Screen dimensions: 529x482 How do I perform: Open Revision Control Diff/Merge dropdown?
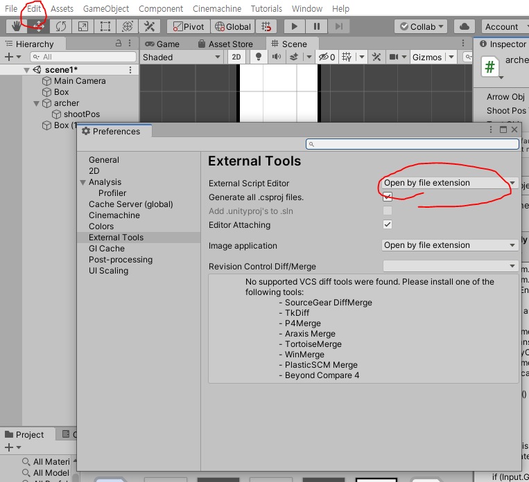(x=450, y=267)
